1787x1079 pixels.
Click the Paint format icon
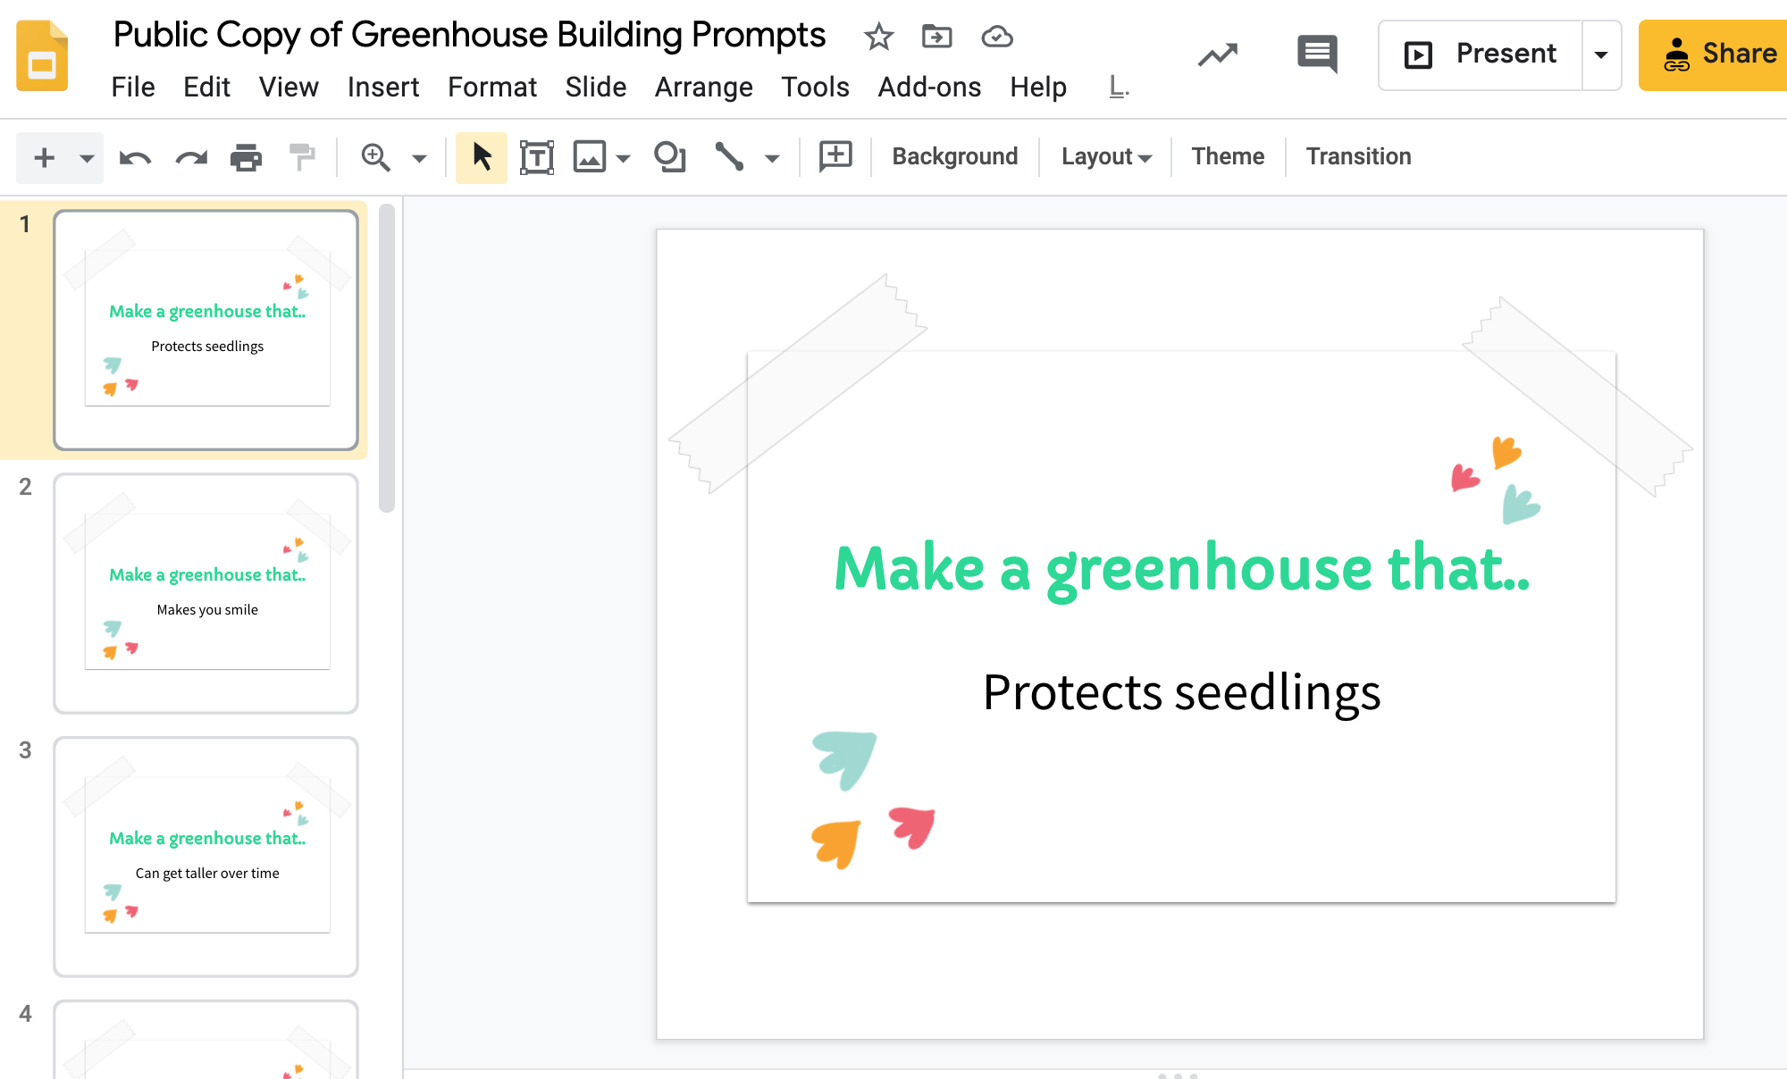click(305, 155)
